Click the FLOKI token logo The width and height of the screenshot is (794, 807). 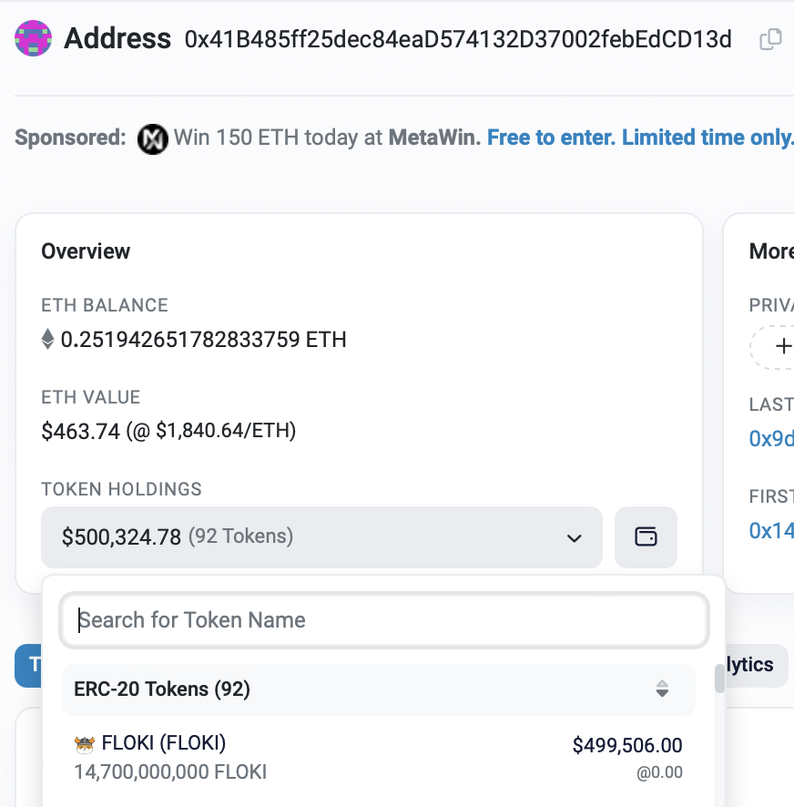(x=85, y=744)
